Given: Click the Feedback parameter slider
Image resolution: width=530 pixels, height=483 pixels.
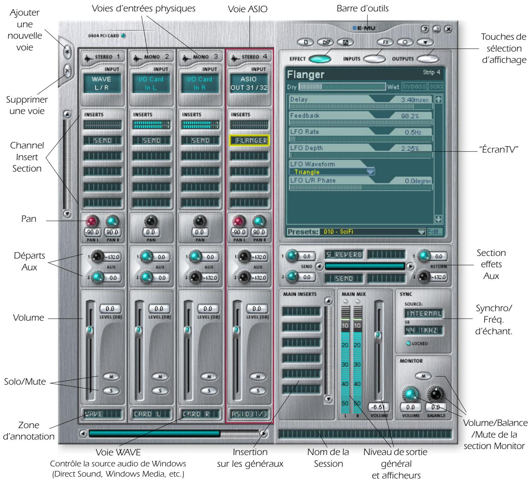Looking at the screenshot, I should pyautogui.click(x=361, y=123).
